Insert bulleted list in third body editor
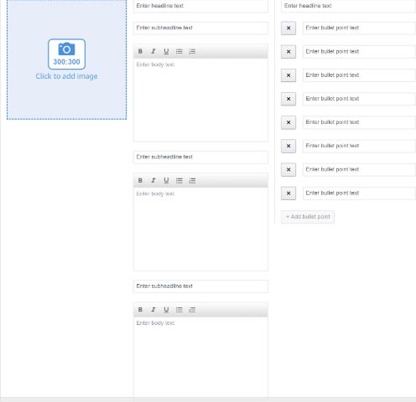 tap(179, 310)
